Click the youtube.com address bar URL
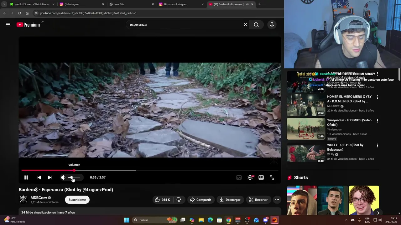The image size is (401, 225). (x=88, y=13)
